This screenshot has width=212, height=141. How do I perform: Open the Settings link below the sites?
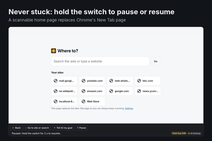(129, 108)
